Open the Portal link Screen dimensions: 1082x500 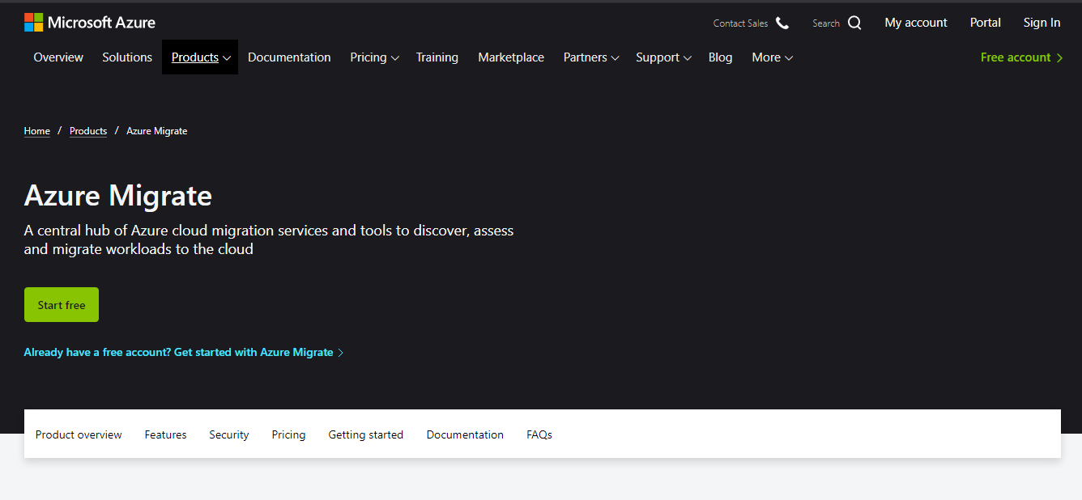click(986, 23)
